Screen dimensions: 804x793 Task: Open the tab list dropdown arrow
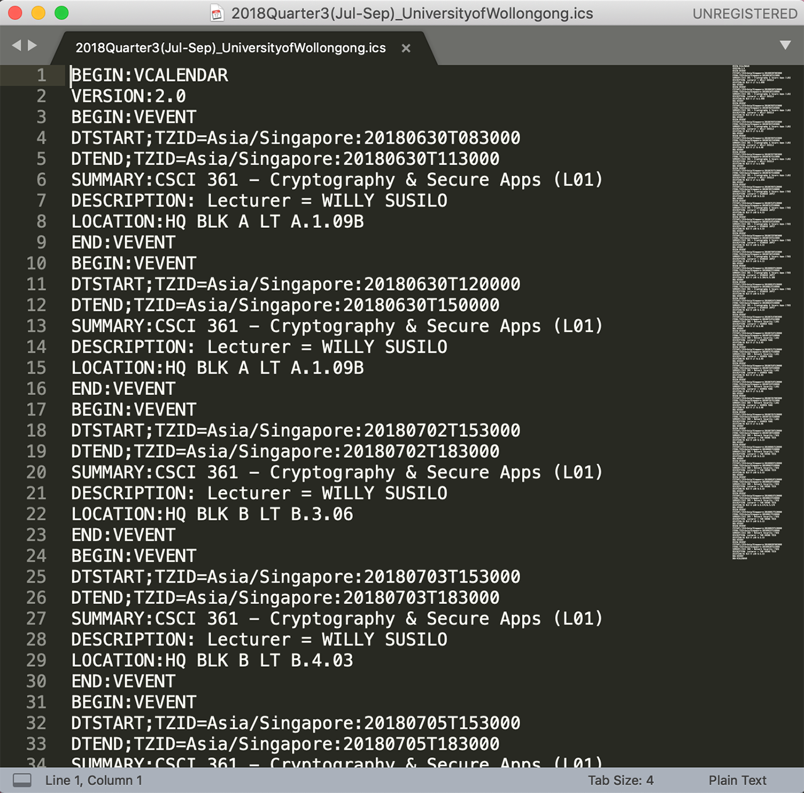(785, 45)
